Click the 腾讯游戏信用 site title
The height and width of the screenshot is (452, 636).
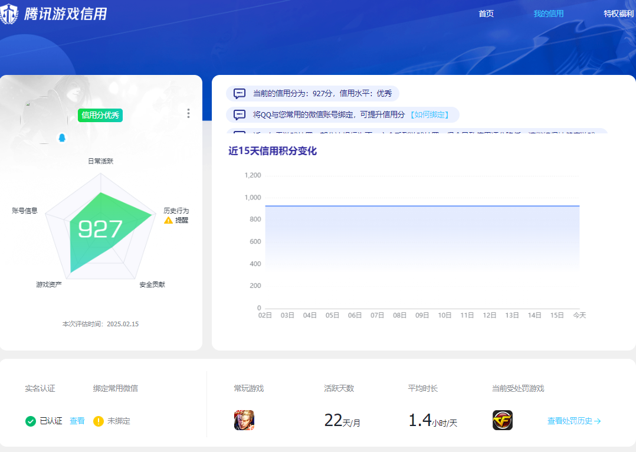[x=65, y=14]
